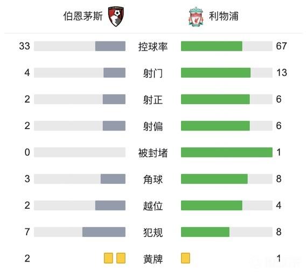Click the Bournemouth club crest icon
The width and height of the screenshot is (306, 274).
tap(116, 16)
